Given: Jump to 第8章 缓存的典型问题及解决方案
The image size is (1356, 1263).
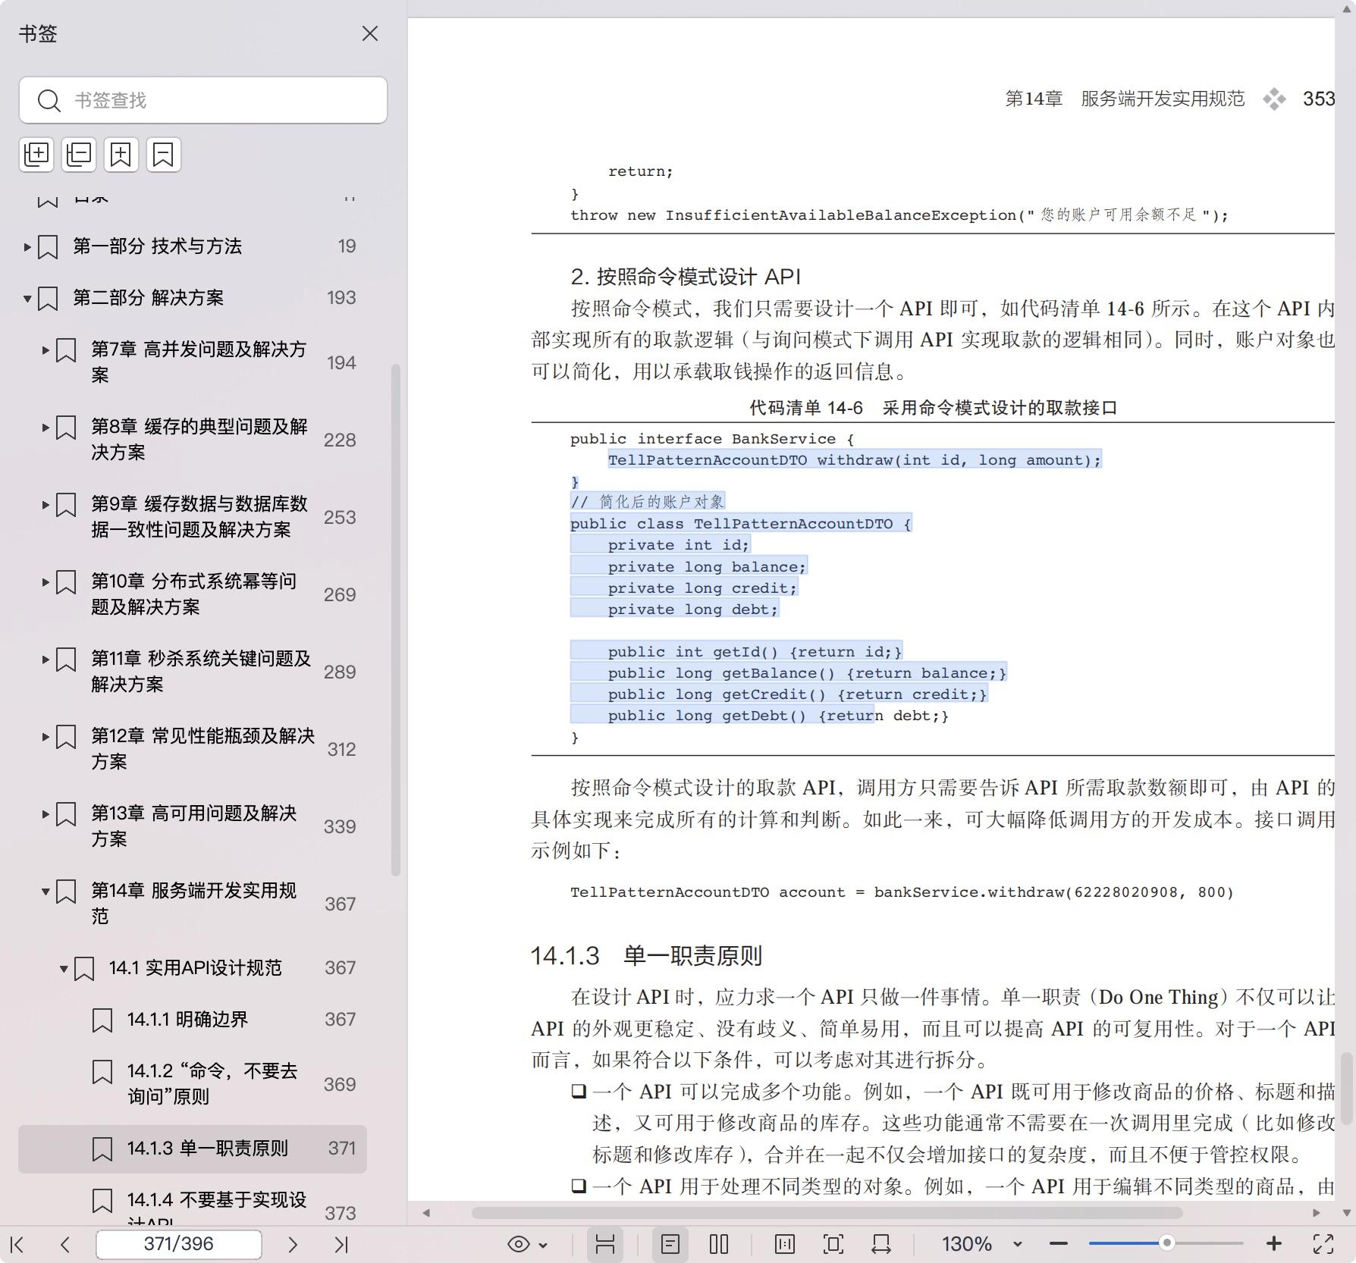Looking at the screenshot, I should click(x=199, y=439).
